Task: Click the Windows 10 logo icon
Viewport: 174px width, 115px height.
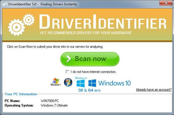Action: click(109, 83)
